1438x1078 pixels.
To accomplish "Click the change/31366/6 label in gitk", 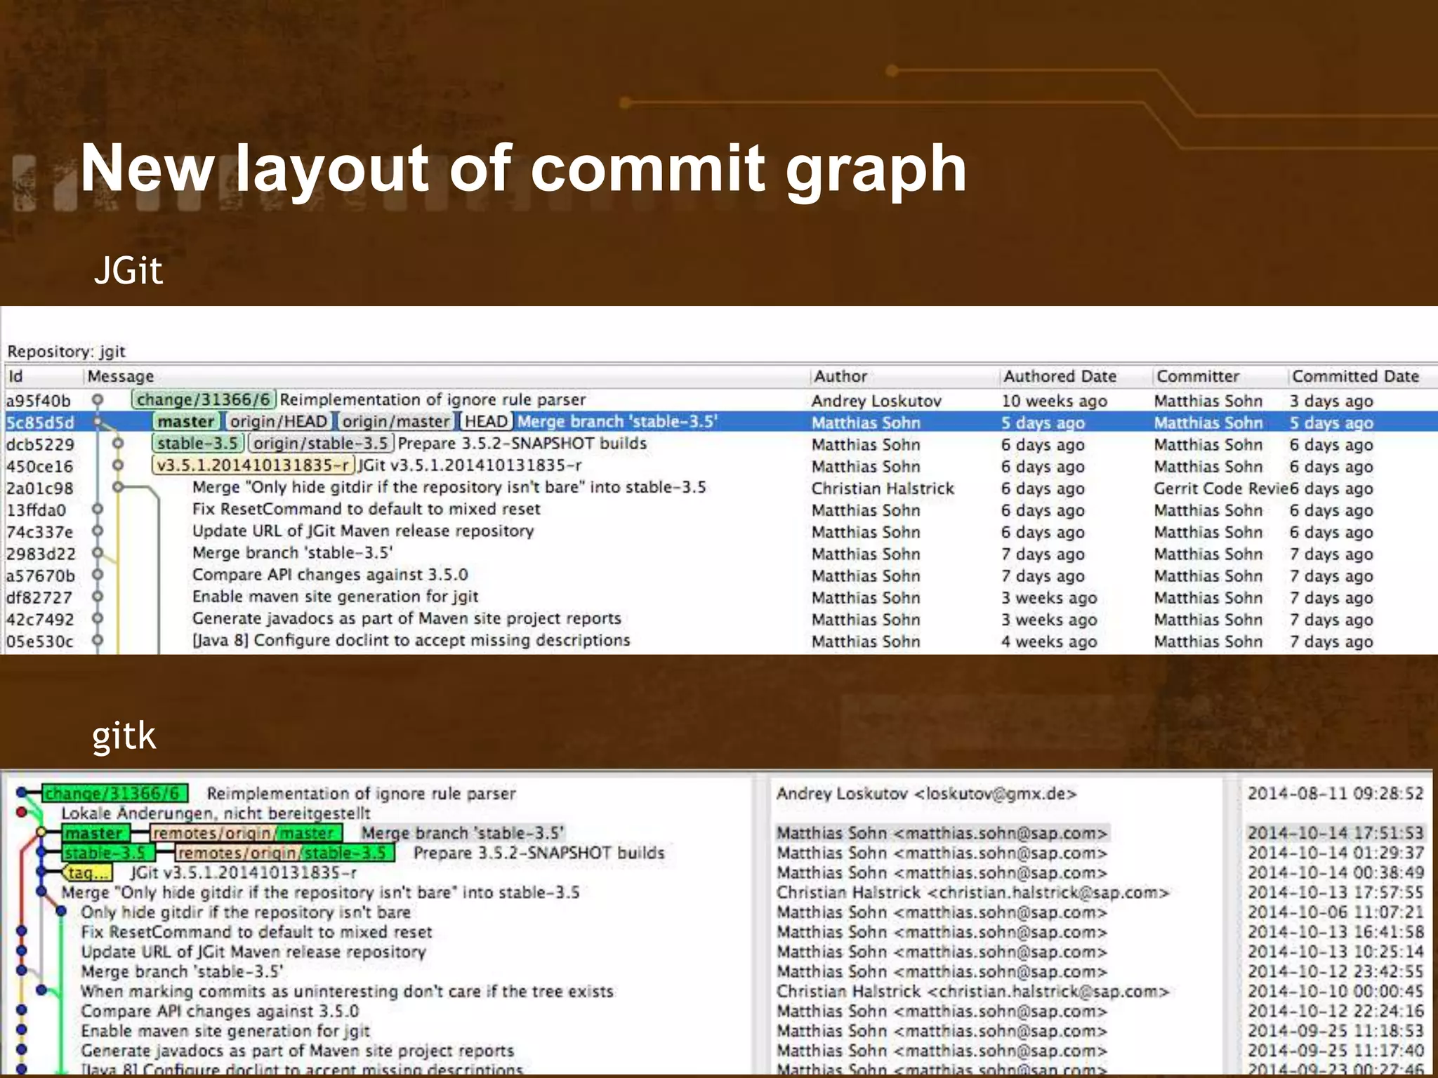I will (x=115, y=794).
